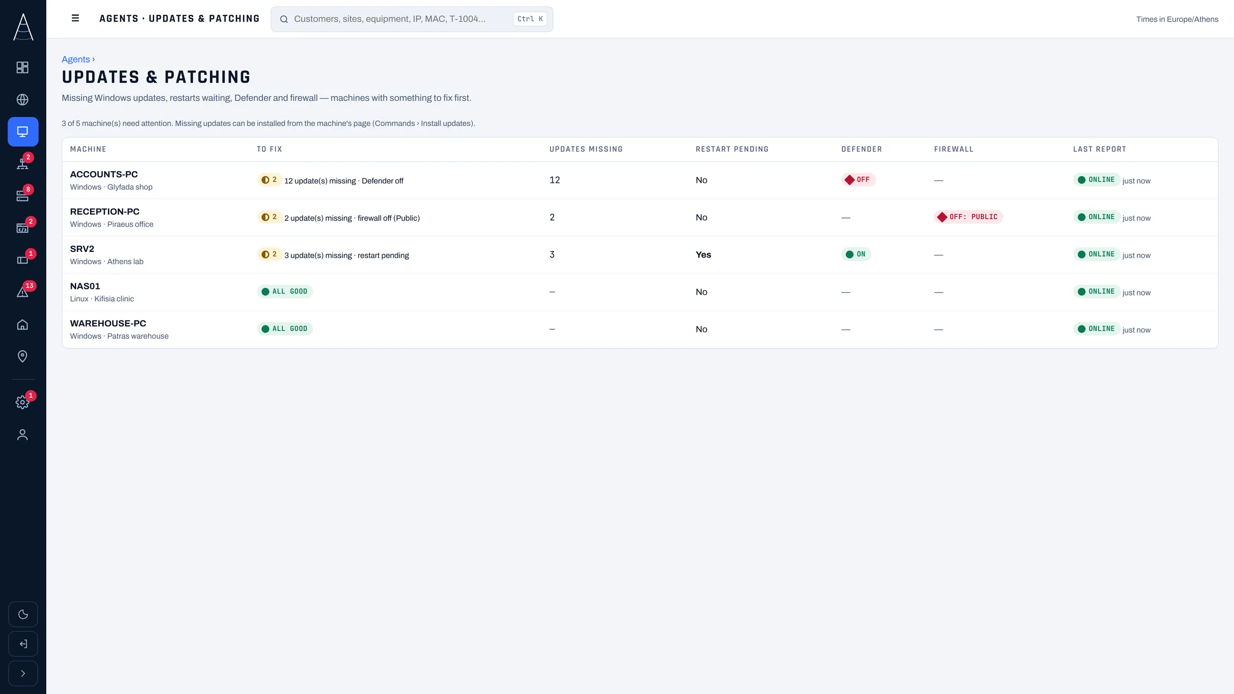Screen dimensions: 1234x694
Task: Click the LAST REPORT column header
Action: [1099, 149]
